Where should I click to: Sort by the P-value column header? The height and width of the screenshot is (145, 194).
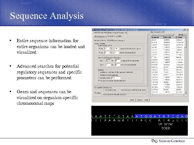pyautogui.click(x=180, y=37)
